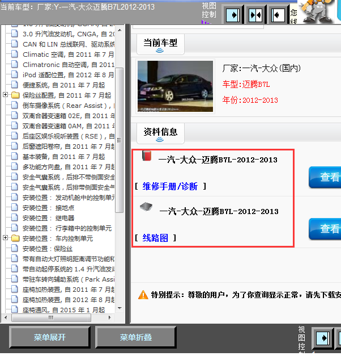This screenshot has height=356, width=341.
Task: Open 便捷系统 自 2011 年 entry
Action: pos(63,85)
